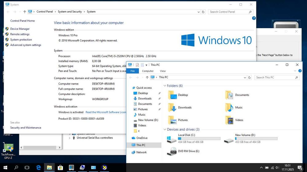Image resolution: width=307 pixels, height=172 pixels.
Task: Click Search Control Panel field
Action: coord(231,12)
